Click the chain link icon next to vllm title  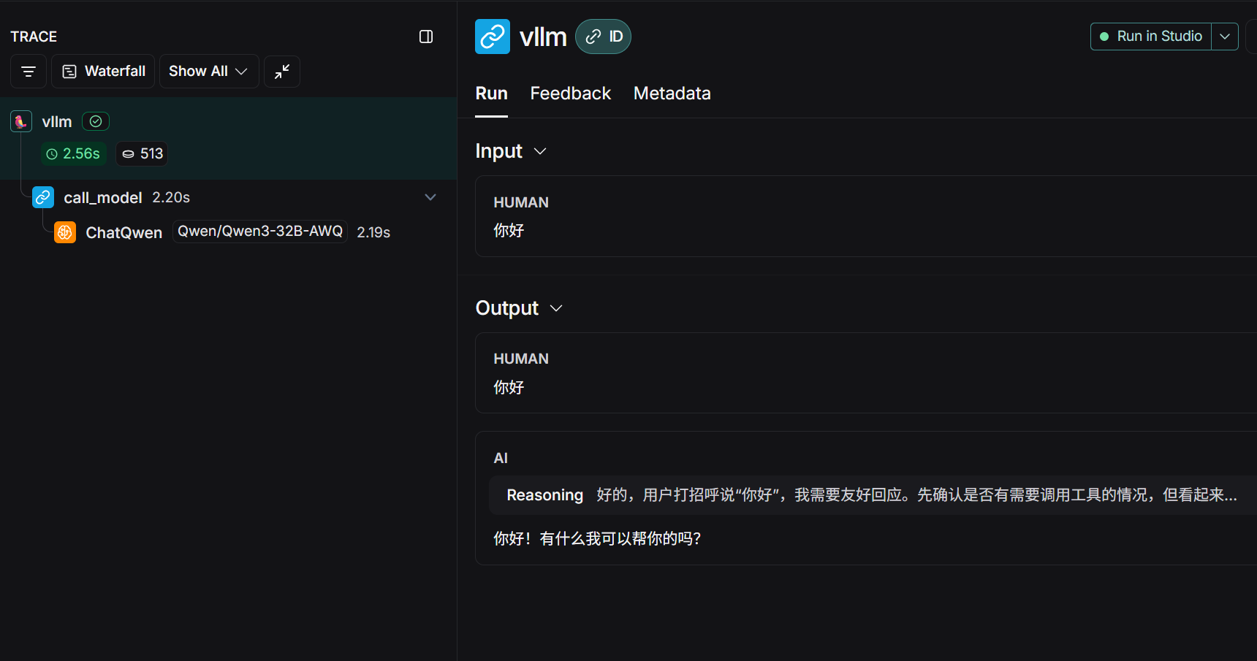(492, 36)
